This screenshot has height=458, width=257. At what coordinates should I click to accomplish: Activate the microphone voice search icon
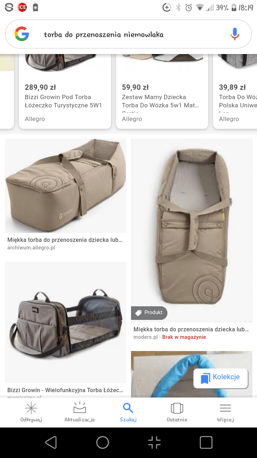click(x=235, y=34)
